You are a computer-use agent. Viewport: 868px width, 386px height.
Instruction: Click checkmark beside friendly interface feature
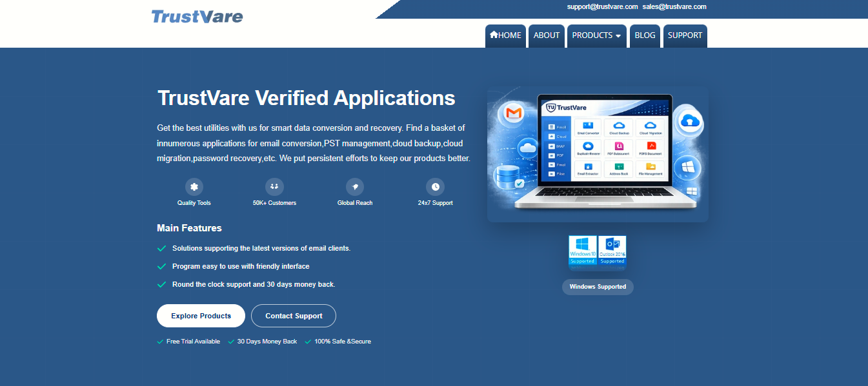point(161,266)
